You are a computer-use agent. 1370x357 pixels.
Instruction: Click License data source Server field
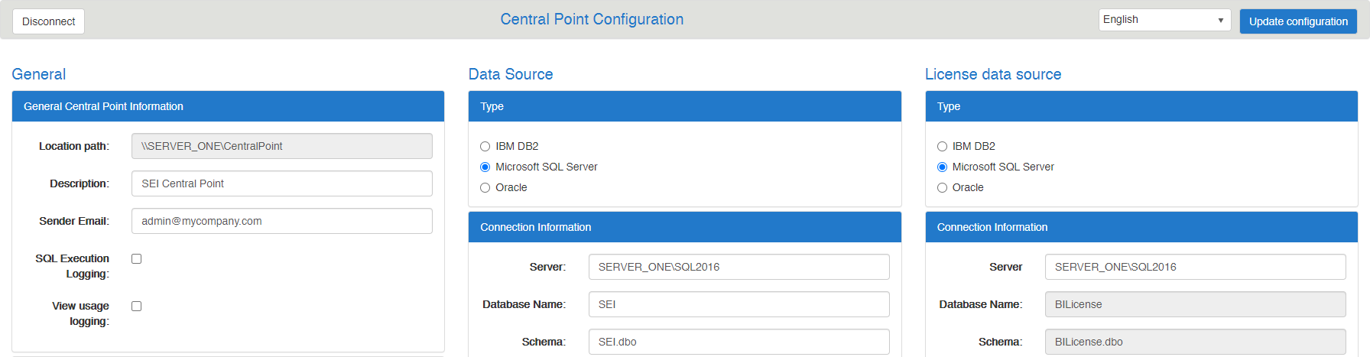click(1195, 267)
